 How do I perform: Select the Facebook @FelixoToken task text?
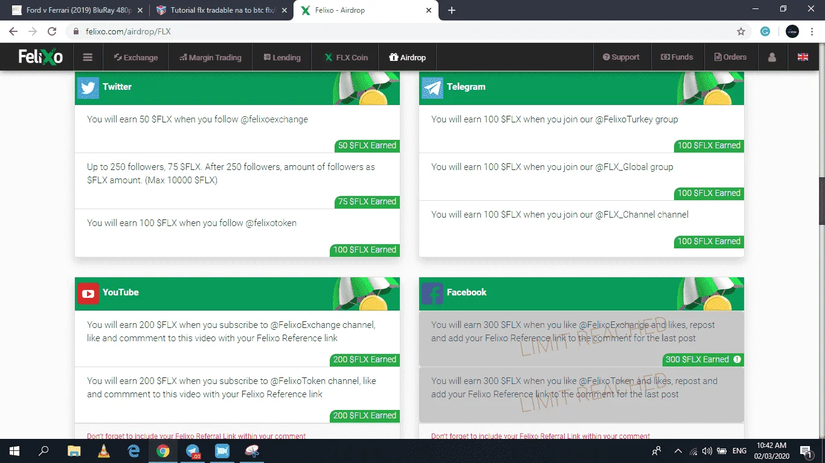point(574,388)
